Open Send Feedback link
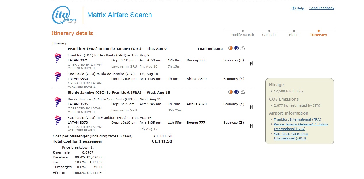Image resolution: width=364 pixels, height=179 pixels. pyautogui.click(x=322, y=8)
